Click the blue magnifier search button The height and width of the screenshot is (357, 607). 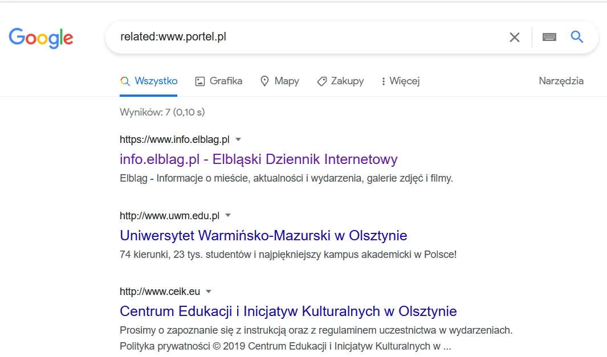point(577,37)
